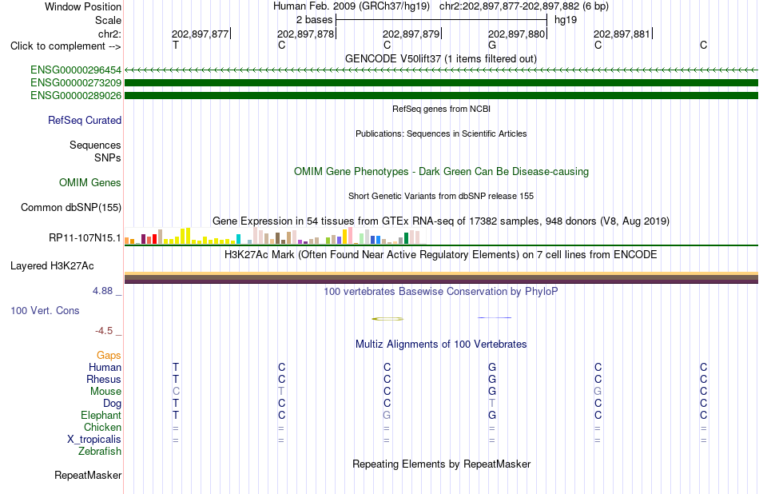This screenshot has height=494, width=759.
Task: Click the H3K27Ac Mark track title
Action: [441, 255]
